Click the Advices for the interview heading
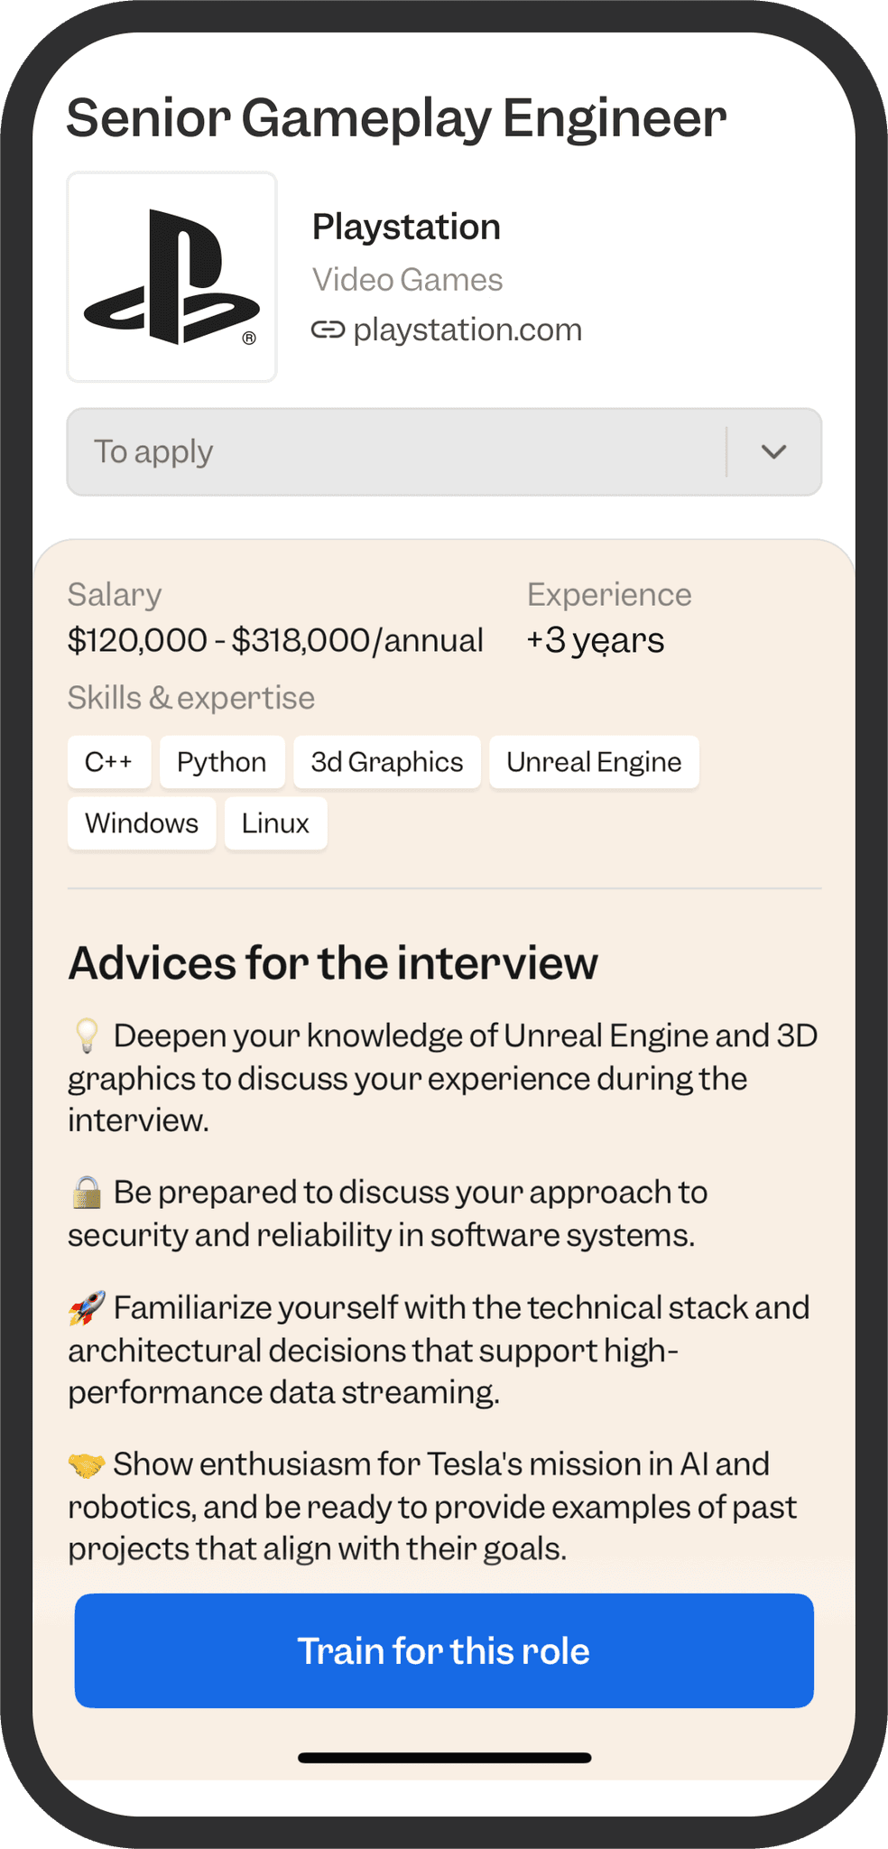Image resolution: width=888 pixels, height=1849 pixels. (x=332, y=963)
